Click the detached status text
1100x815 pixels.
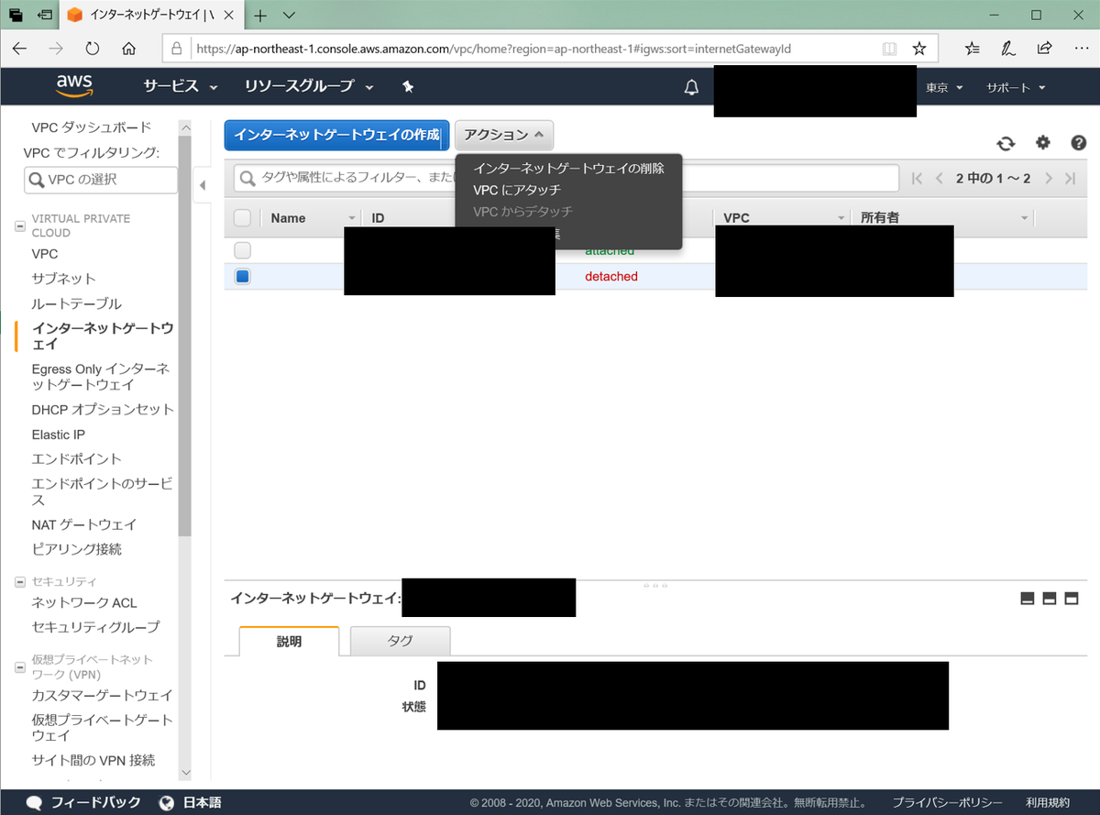pos(611,277)
